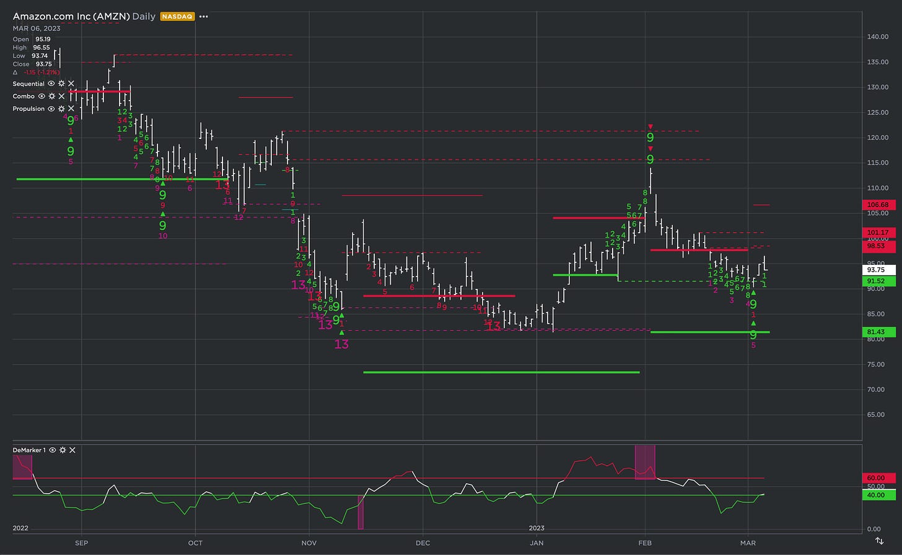Click the MAR label on time axis
Viewport: 902px width, 555px height.
click(x=748, y=543)
